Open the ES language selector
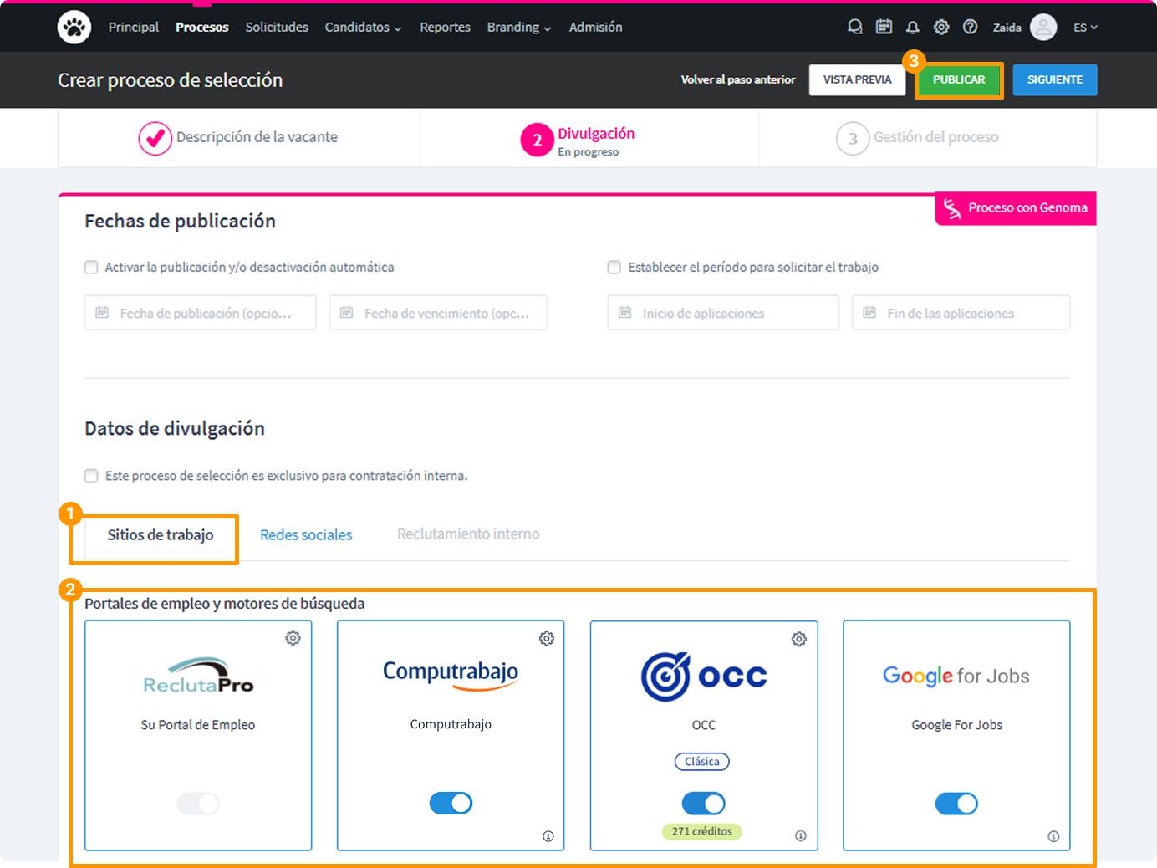The image size is (1157, 868). coord(1084,28)
